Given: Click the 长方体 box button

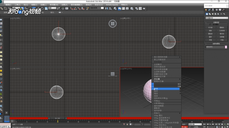Looking at the screenshot, I should (x=210, y=28).
